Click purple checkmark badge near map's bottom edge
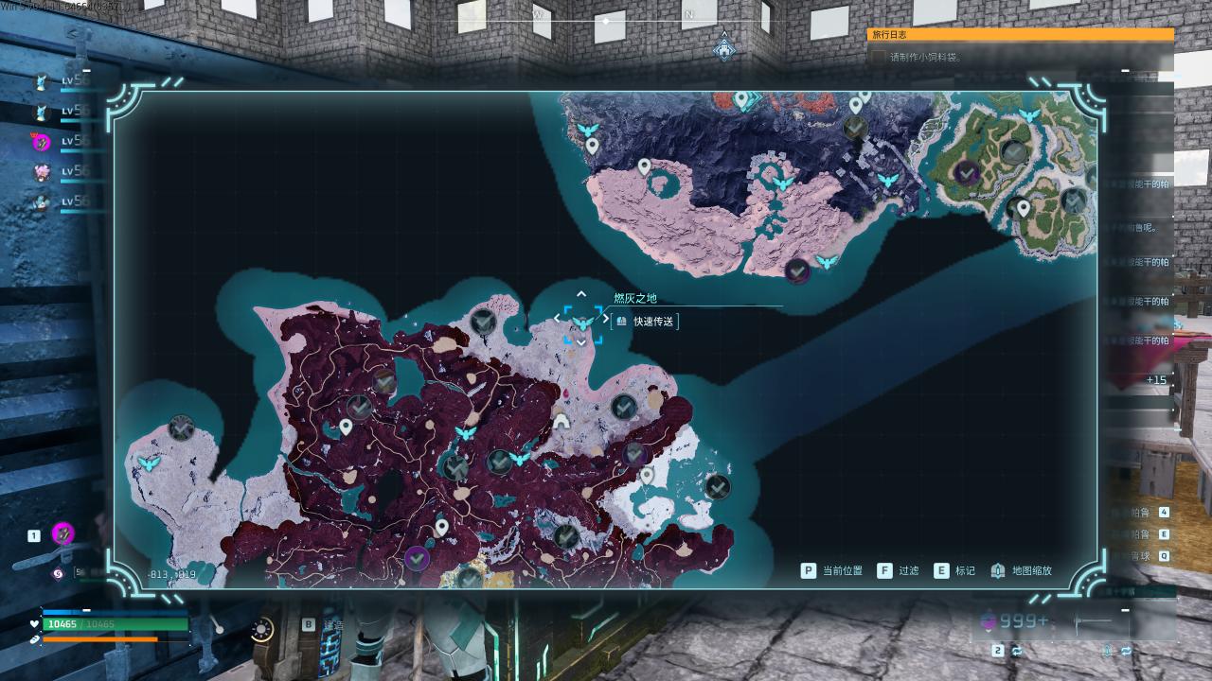Viewport: 1212px width, 681px height. pyautogui.click(x=417, y=558)
